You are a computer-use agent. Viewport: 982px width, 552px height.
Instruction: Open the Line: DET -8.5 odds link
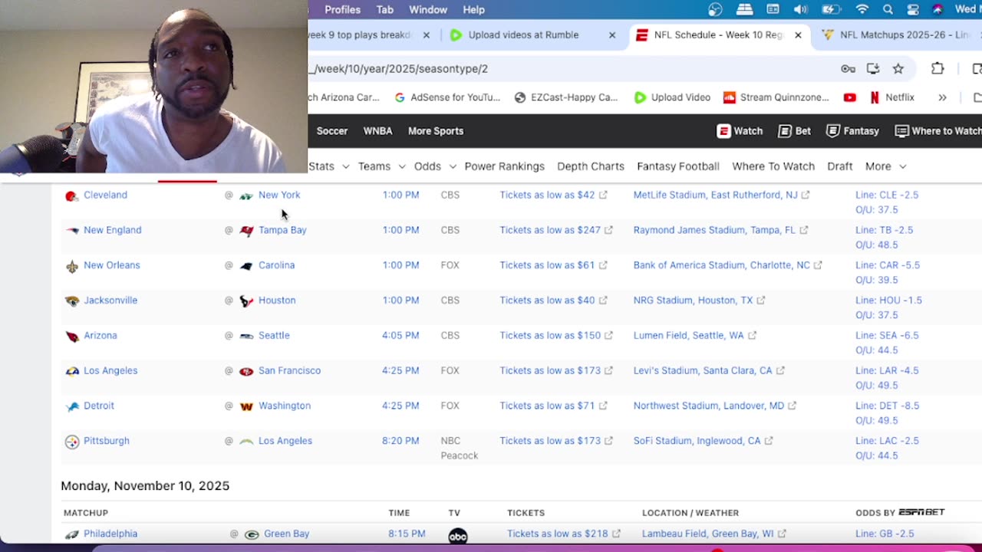click(887, 406)
